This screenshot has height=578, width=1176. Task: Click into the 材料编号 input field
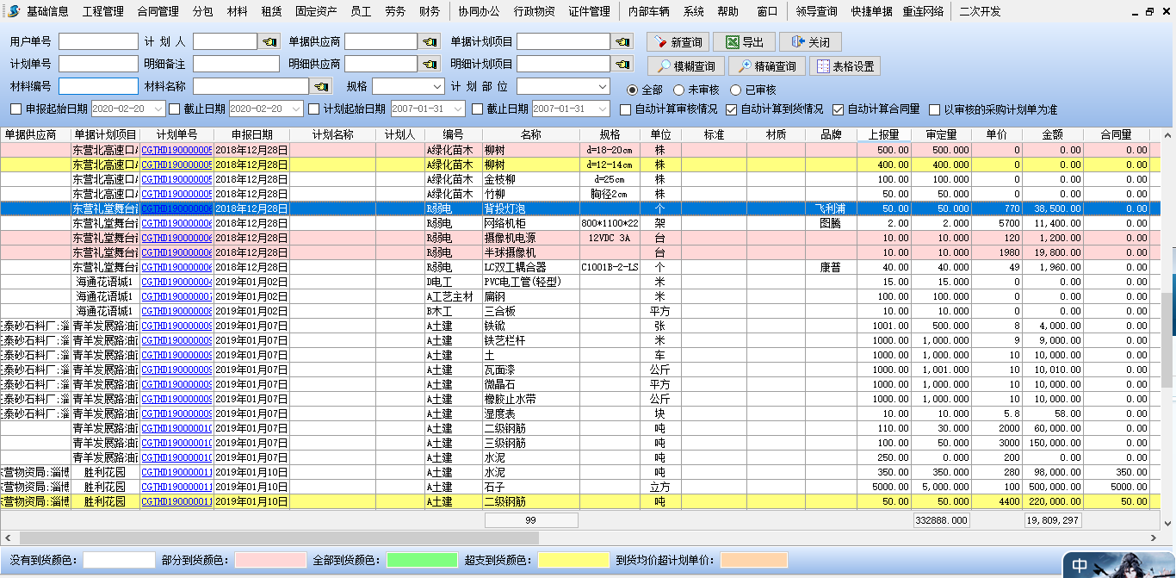[x=98, y=86]
